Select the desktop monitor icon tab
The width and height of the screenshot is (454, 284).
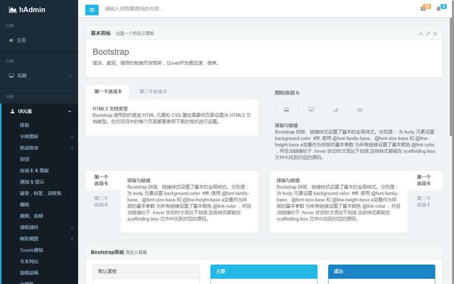[311, 110]
